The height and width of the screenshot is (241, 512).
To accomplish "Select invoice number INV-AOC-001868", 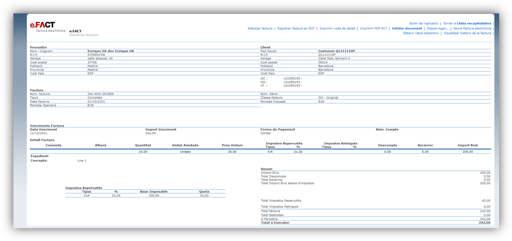I will pyautogui.click(x=101, y=94).
